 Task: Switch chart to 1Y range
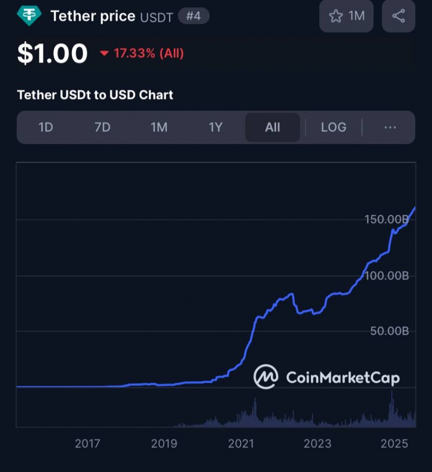pyautogui.click(x=216, y=127)
